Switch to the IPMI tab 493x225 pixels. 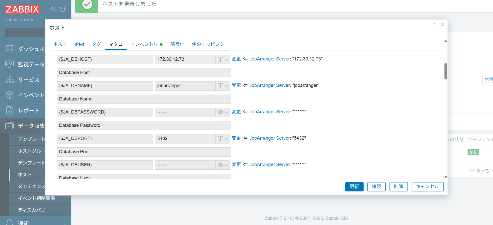[x=79, y=44]
